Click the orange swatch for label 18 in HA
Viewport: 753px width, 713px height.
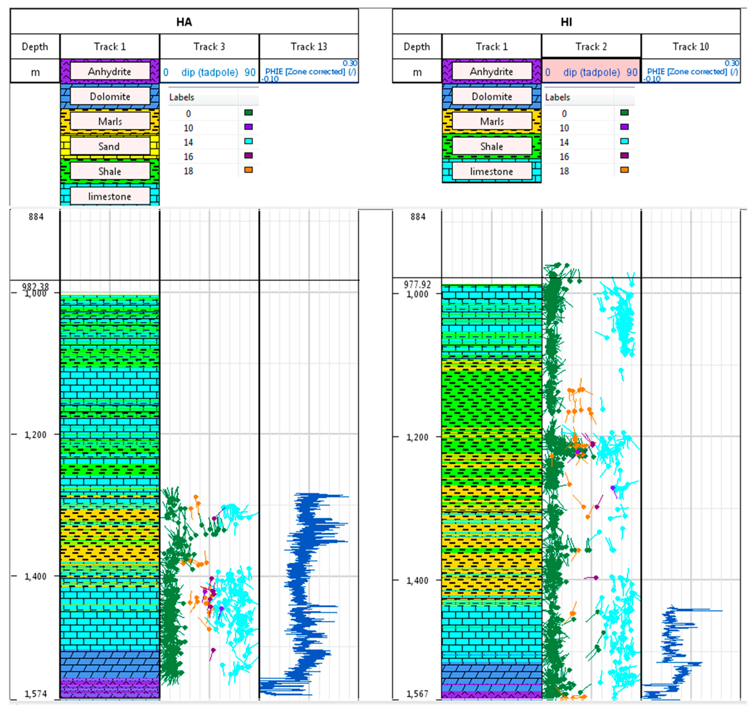[248, 170]
